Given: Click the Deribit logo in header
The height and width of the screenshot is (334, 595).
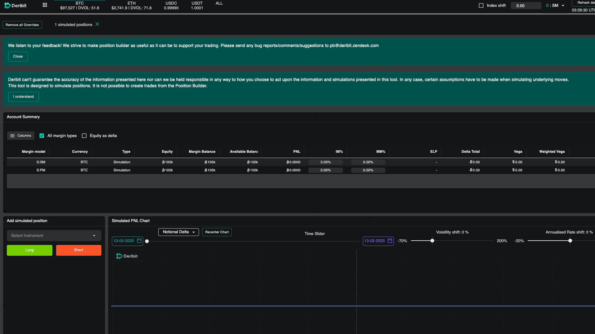Looking at the screenshot, I should tap(15, 6).
